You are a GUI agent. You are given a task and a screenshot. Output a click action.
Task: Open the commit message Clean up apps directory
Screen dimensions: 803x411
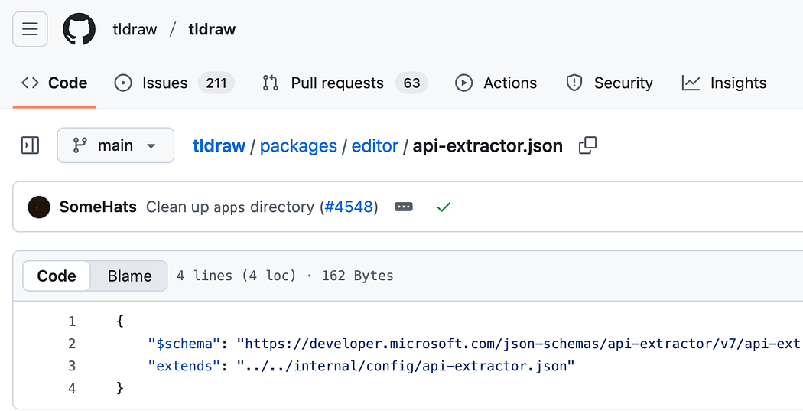pos(230,207)
